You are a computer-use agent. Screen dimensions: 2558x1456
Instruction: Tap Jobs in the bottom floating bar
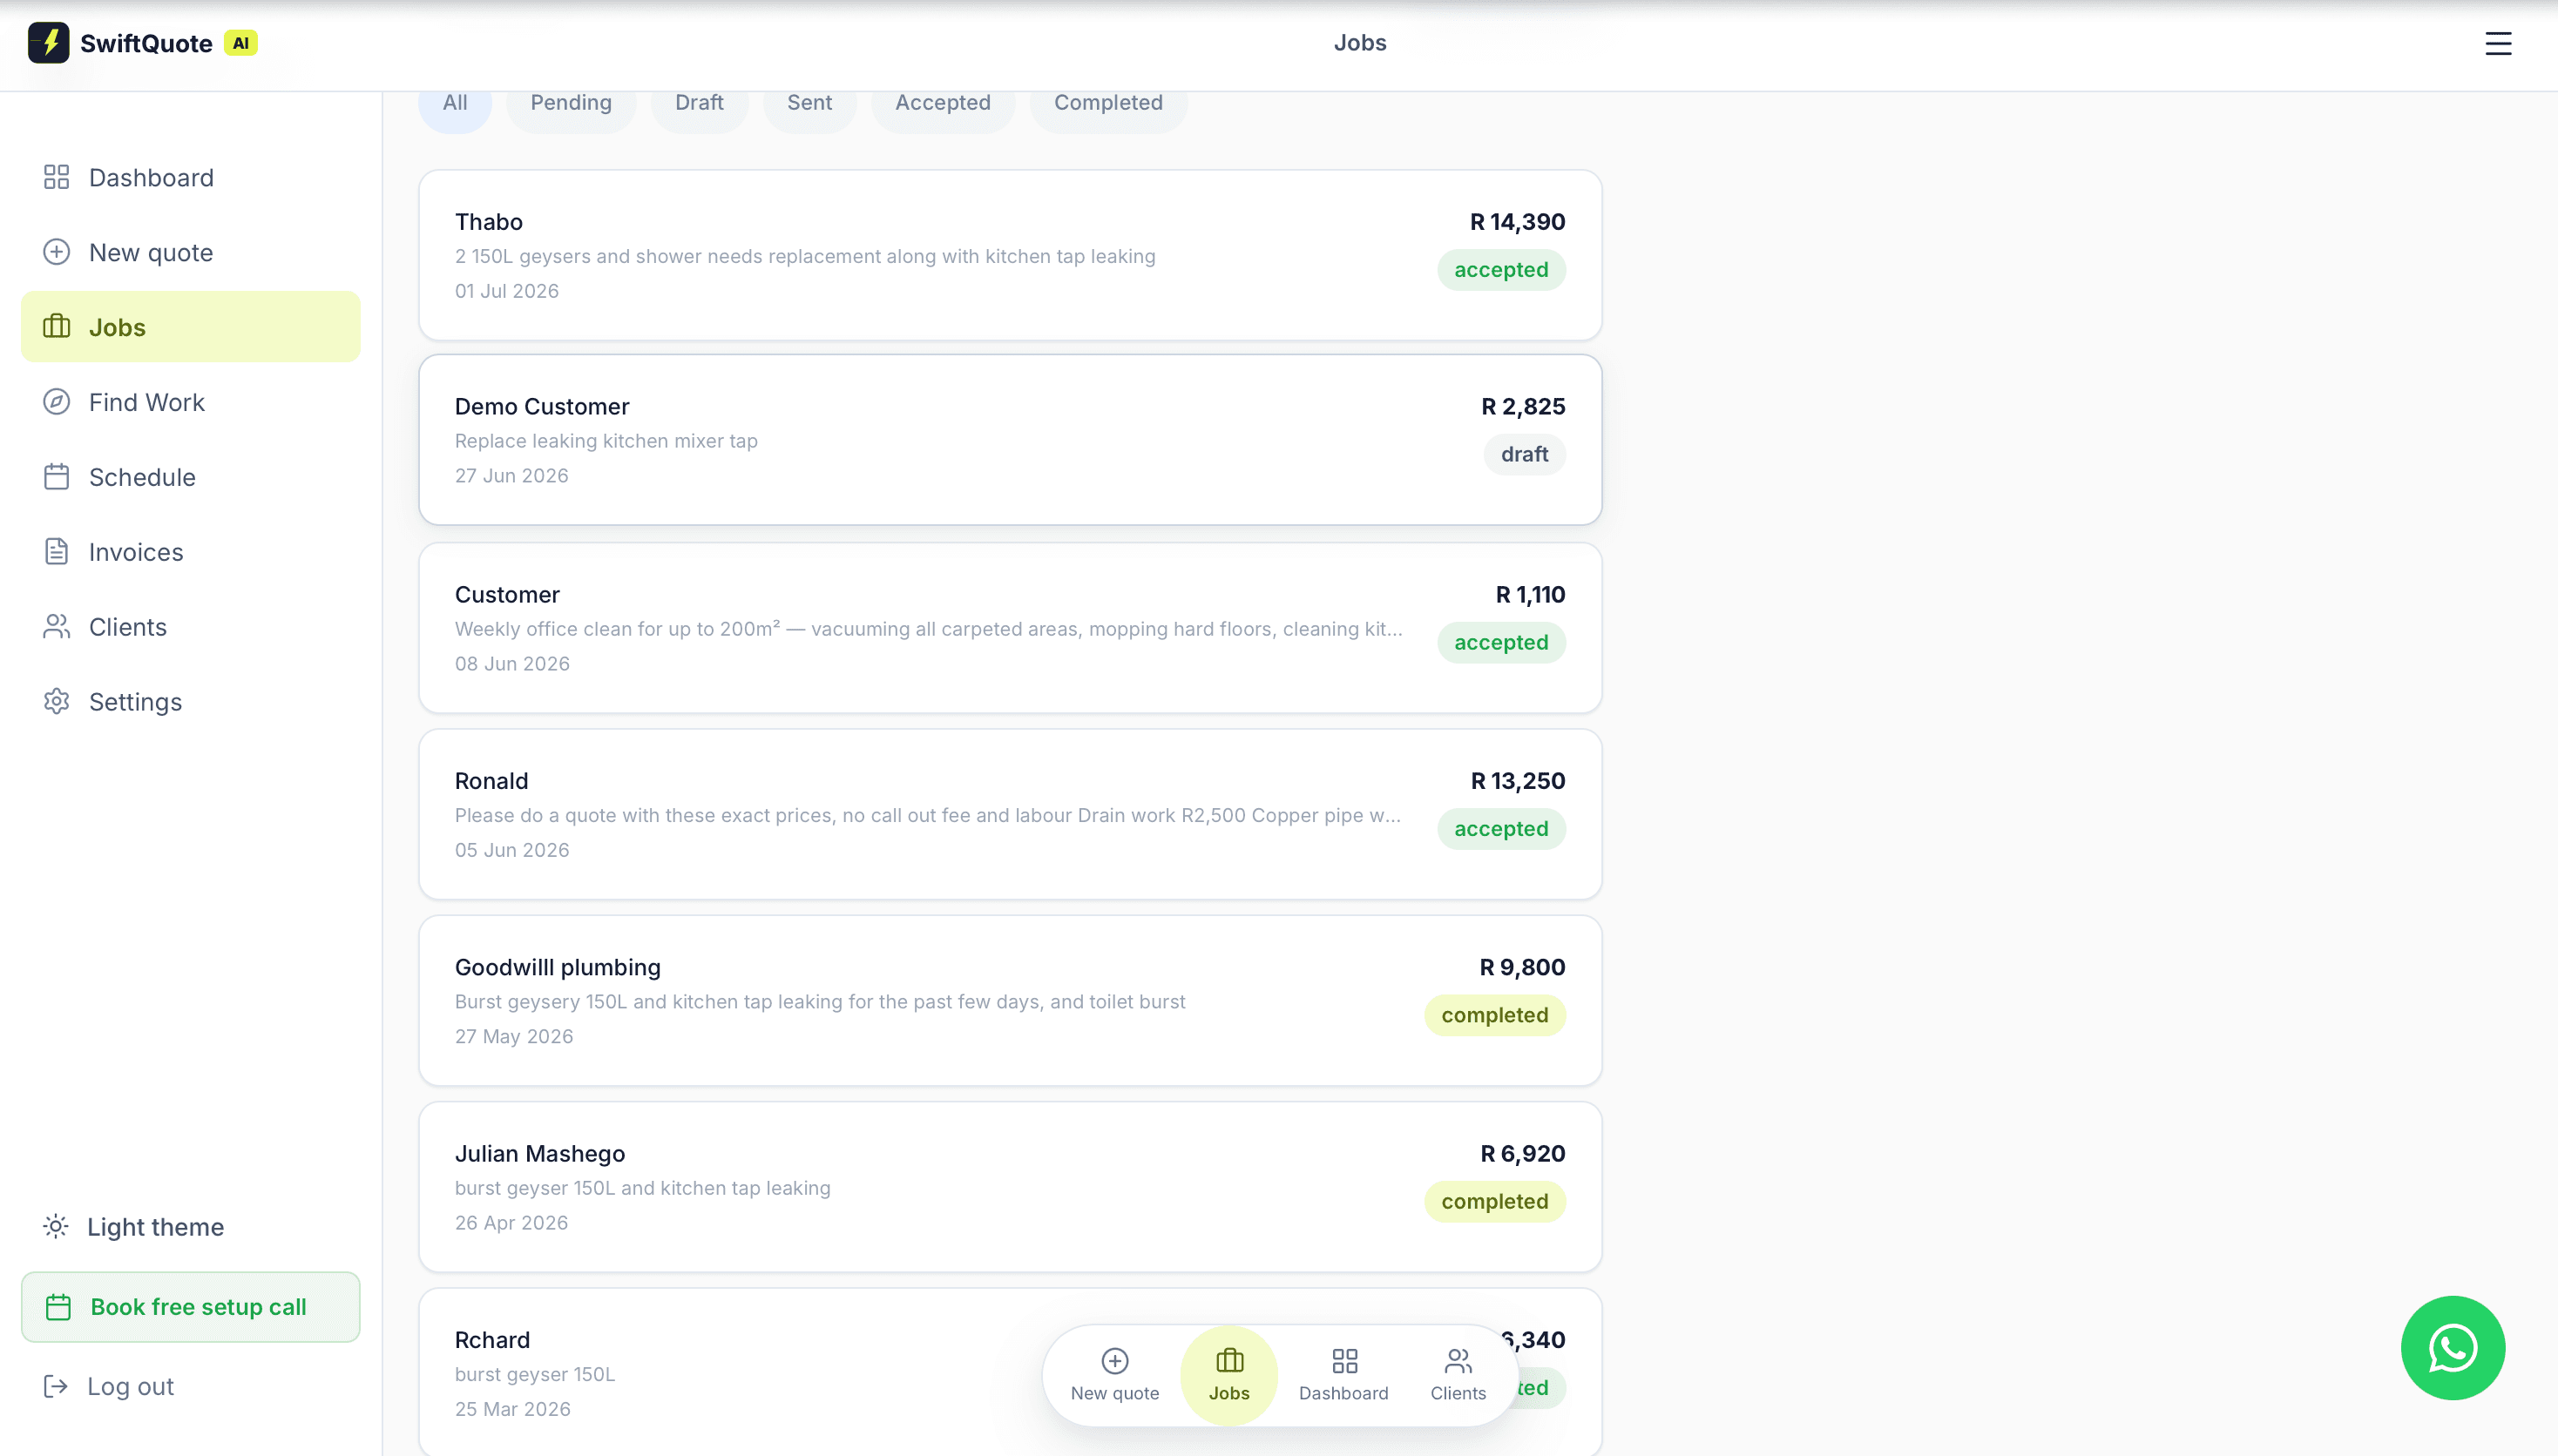point(1228,1376)
